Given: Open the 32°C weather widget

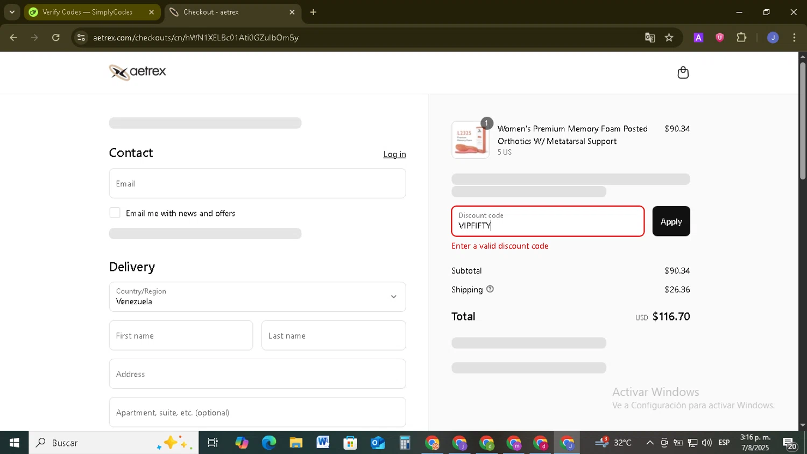Looking at the screenshot, I should [613, 443].
